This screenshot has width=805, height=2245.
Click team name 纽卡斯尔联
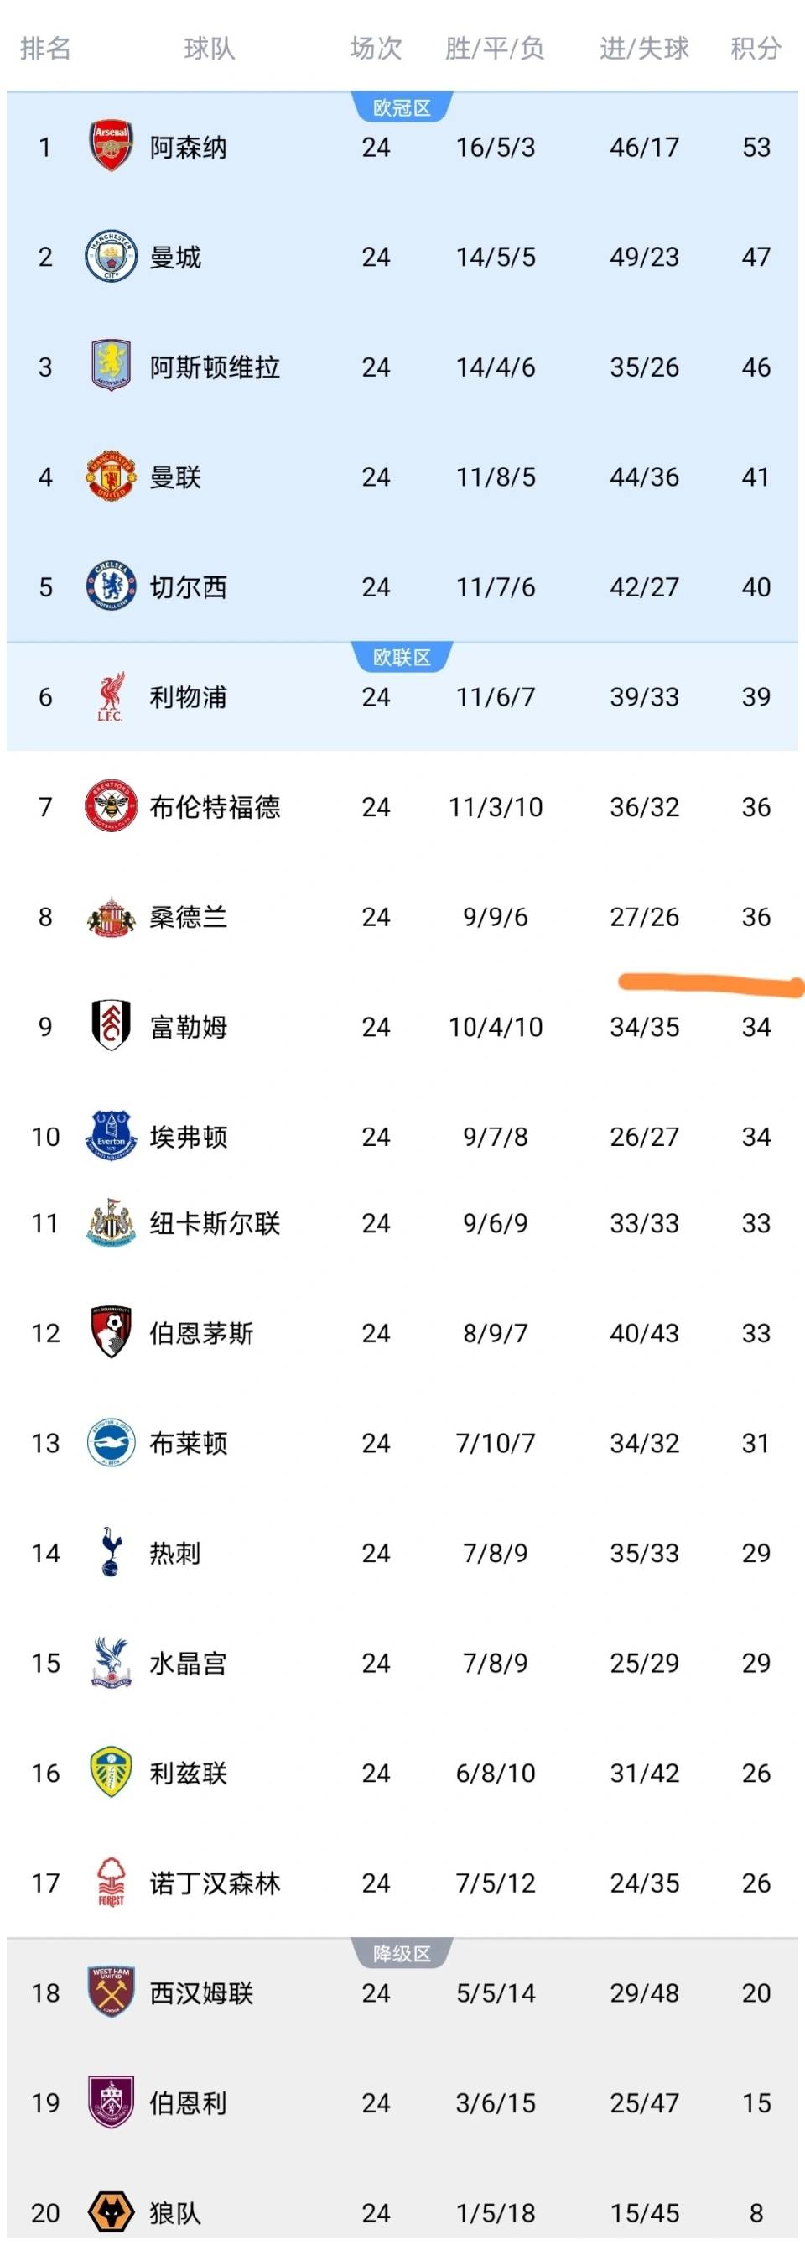[x=215, y=1224]
